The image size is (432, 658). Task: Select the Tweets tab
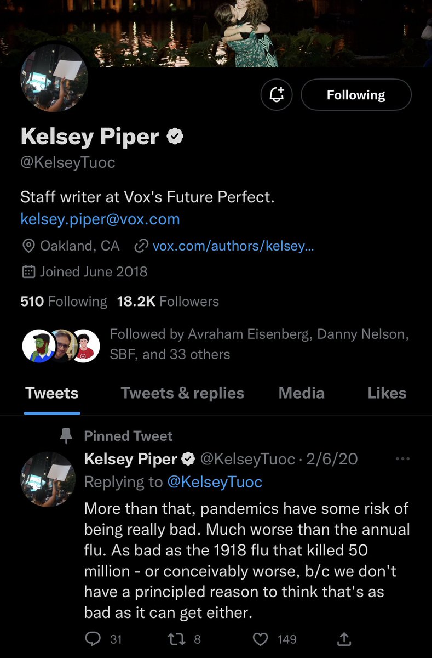coord(52,393)
